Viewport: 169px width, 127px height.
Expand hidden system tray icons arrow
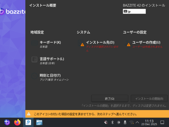pyautogui.click(x=137, y=122)
